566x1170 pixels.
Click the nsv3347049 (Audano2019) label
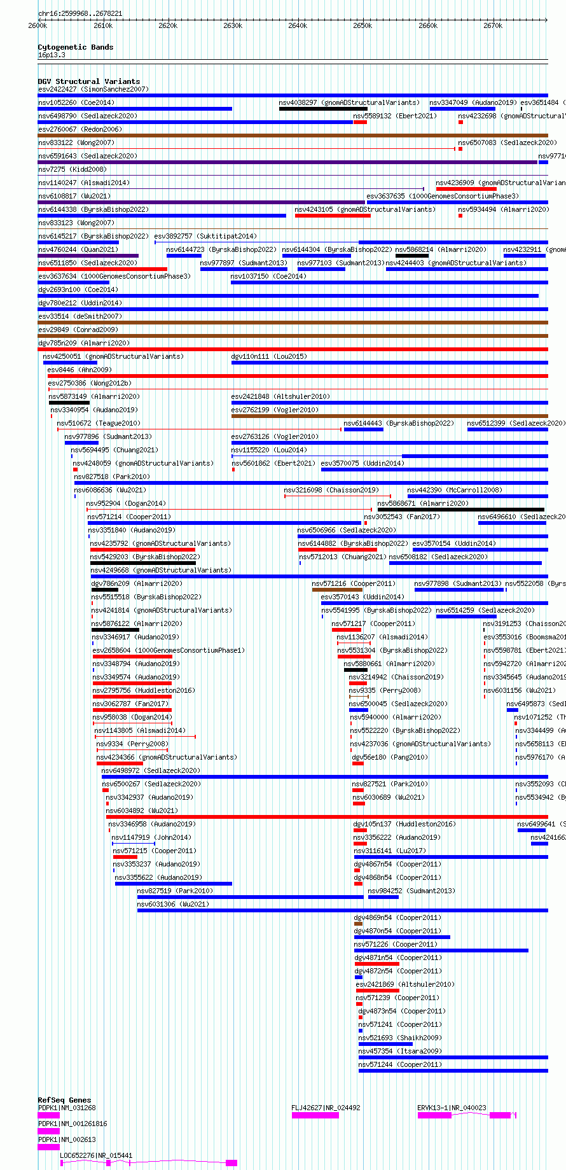tap(473, 102)
